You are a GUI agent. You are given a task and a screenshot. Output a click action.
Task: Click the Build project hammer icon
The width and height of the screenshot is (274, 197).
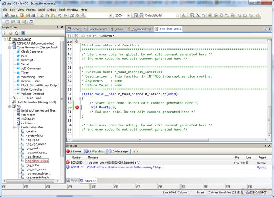(184, 15)
